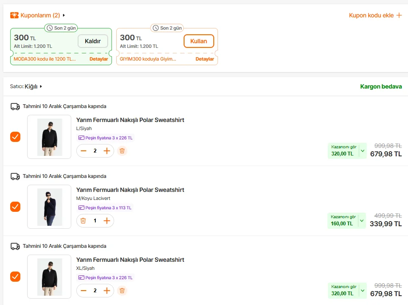408x305 pixels.
Task: Open the Kiğılı seller page
Action: [33, 86]
